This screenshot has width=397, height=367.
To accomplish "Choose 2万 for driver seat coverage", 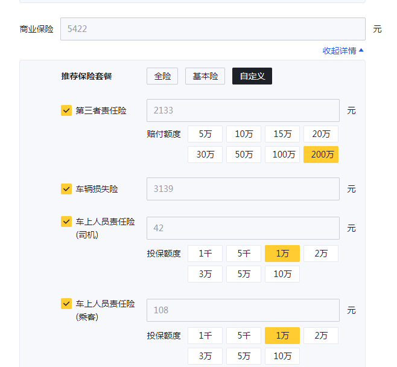I will coord(321,254).
